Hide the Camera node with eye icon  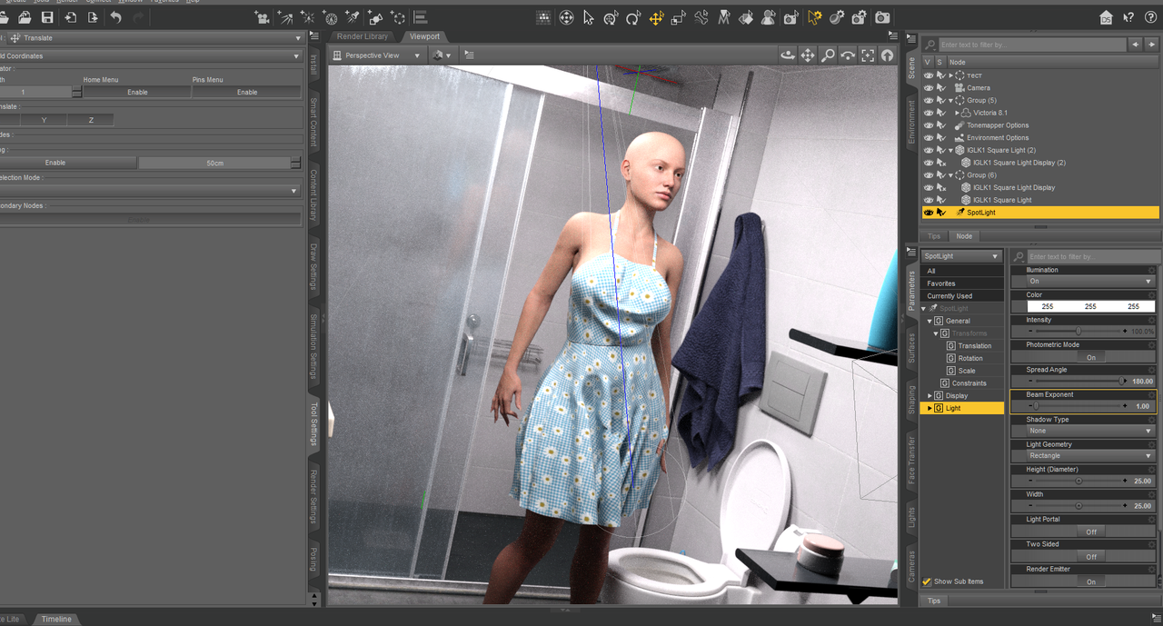click(x=929, y=88)
